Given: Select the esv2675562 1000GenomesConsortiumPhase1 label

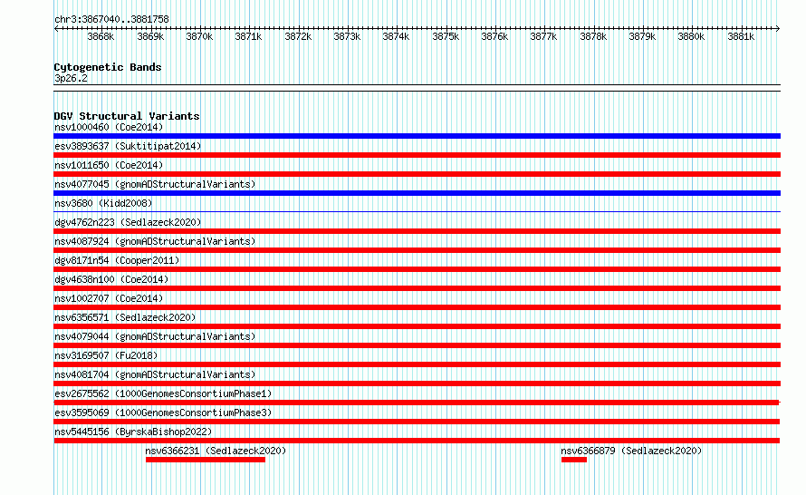Looking at the screenshot, I should click(163, 393).
